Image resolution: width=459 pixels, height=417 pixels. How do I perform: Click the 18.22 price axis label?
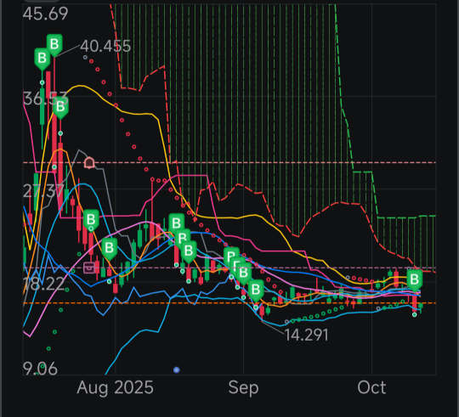[x=43, y=284]
